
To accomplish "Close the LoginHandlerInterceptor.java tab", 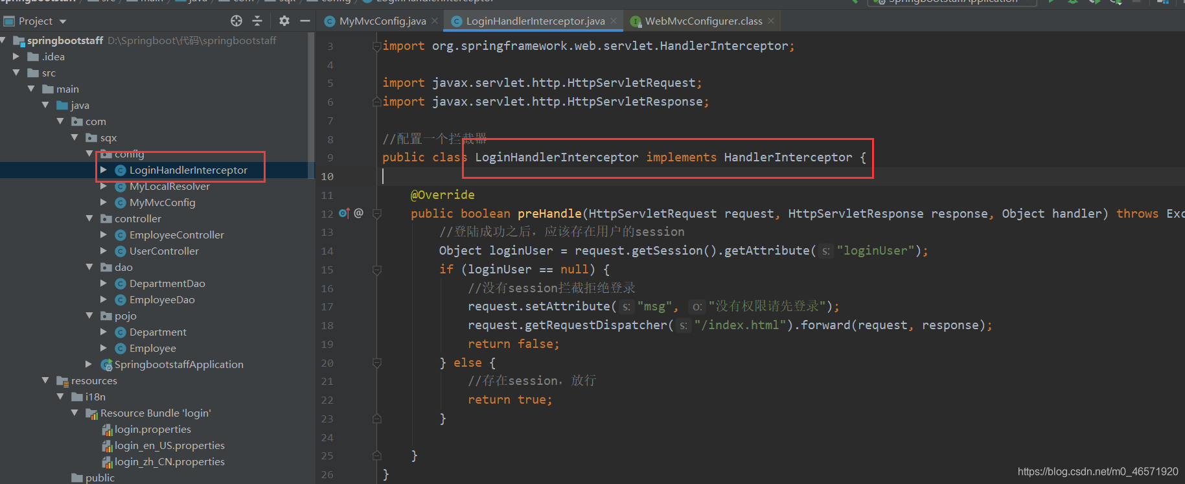I will point(614,21).
